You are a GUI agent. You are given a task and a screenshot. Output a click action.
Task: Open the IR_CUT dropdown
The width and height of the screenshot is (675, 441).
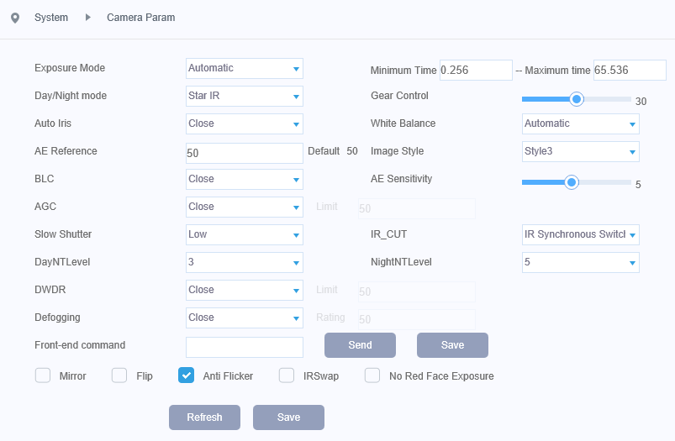pos(580,235)
